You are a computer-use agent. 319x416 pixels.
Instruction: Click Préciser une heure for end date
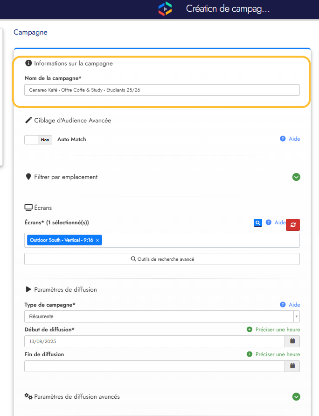click(x=277, y=354)
